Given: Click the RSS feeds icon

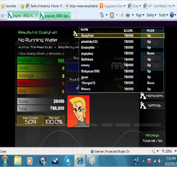Looking at the screenshot, I should pos(112,15).
